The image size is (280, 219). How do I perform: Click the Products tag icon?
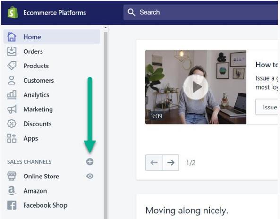pos(12,66)
